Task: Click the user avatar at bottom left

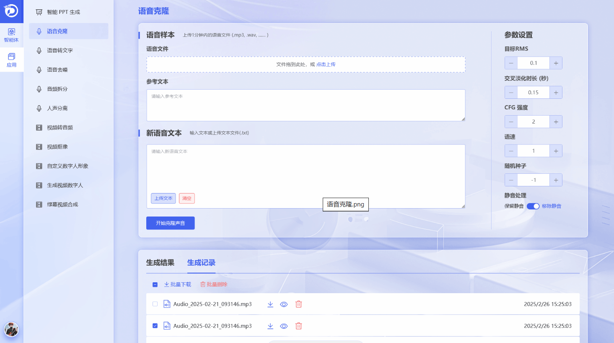Action: click(x=11, y=329)
